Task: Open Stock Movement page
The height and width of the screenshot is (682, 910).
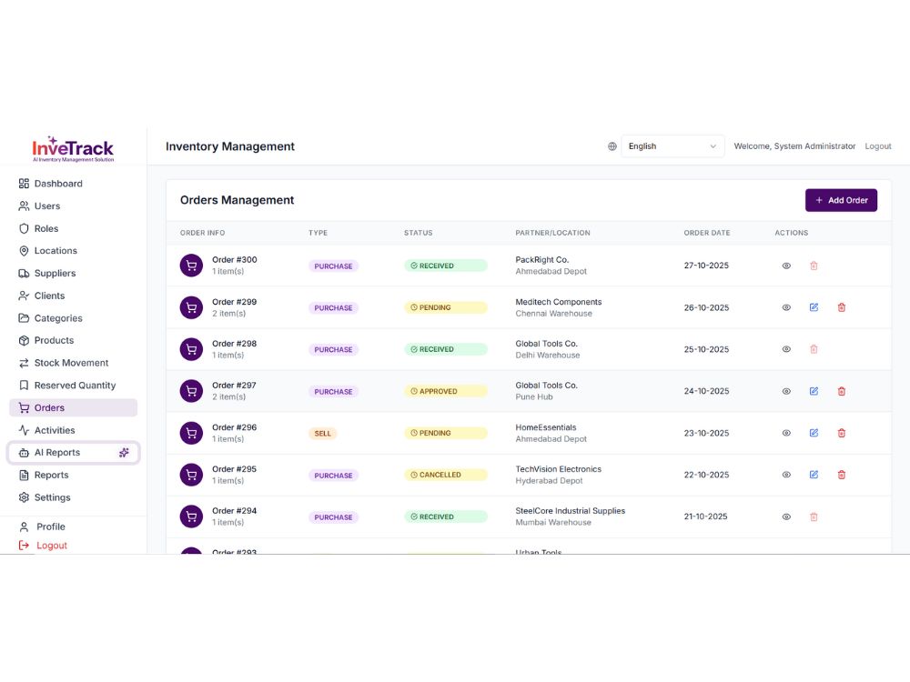Action: [74, 363]
